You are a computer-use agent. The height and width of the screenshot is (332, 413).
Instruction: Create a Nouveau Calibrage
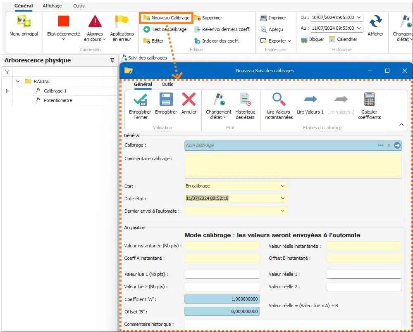[167, 18]
